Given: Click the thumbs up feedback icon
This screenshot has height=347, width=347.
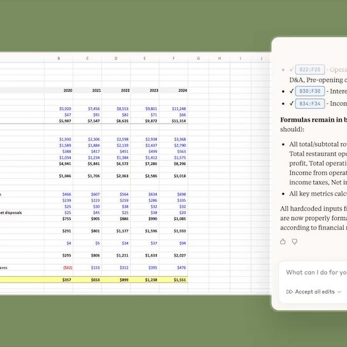Looking at the screenshot, I should click(x=283, y=242).
